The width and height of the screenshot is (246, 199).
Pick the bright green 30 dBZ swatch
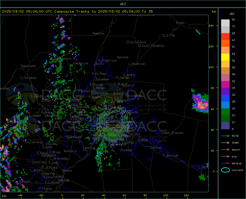coord(225,112)
